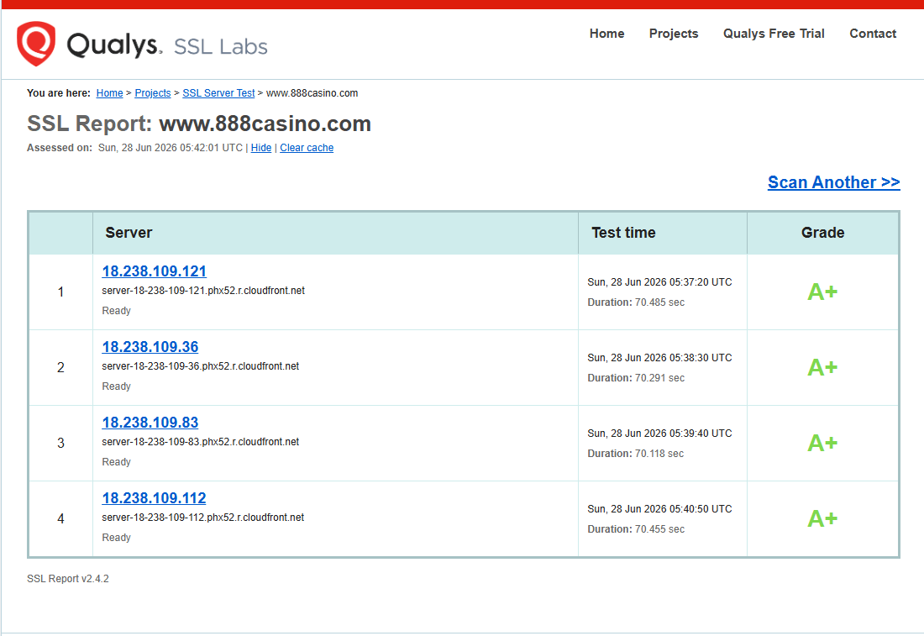This screenshot has height=636, width=924.
Task: Click the Duration 70.485 sec value
Action: click(x=636, y=302)
